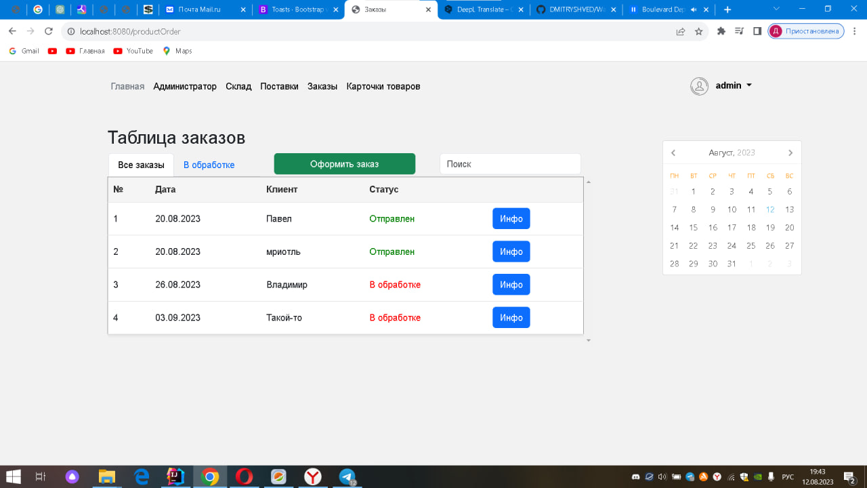The width and height of the screenshot is (867, 488).
Task: Open Yandex Browser from the taskbar
Action: point(312,476)
